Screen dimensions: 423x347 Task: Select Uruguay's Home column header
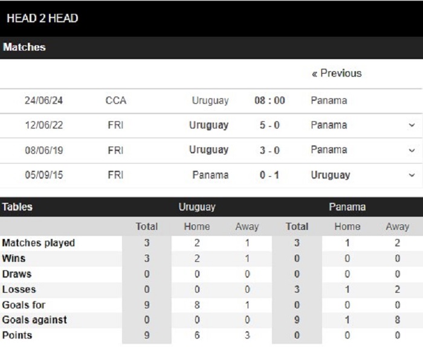(196, 226)
